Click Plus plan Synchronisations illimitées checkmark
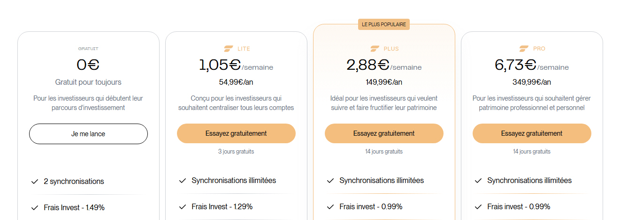Screen dimensions: 620x220 (x=330, y=181)
